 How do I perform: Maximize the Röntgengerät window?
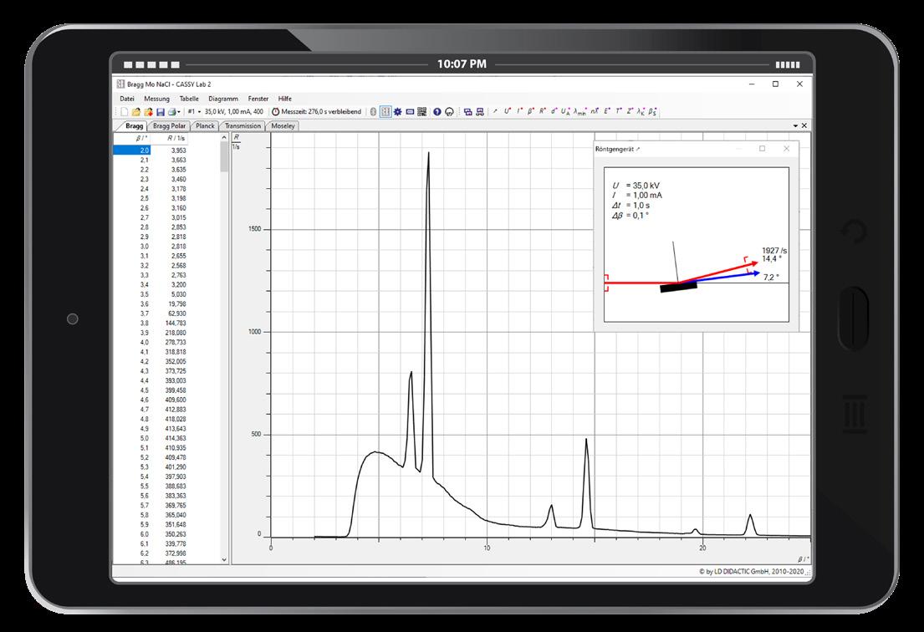pyautogui.click(x=762, y=149)
